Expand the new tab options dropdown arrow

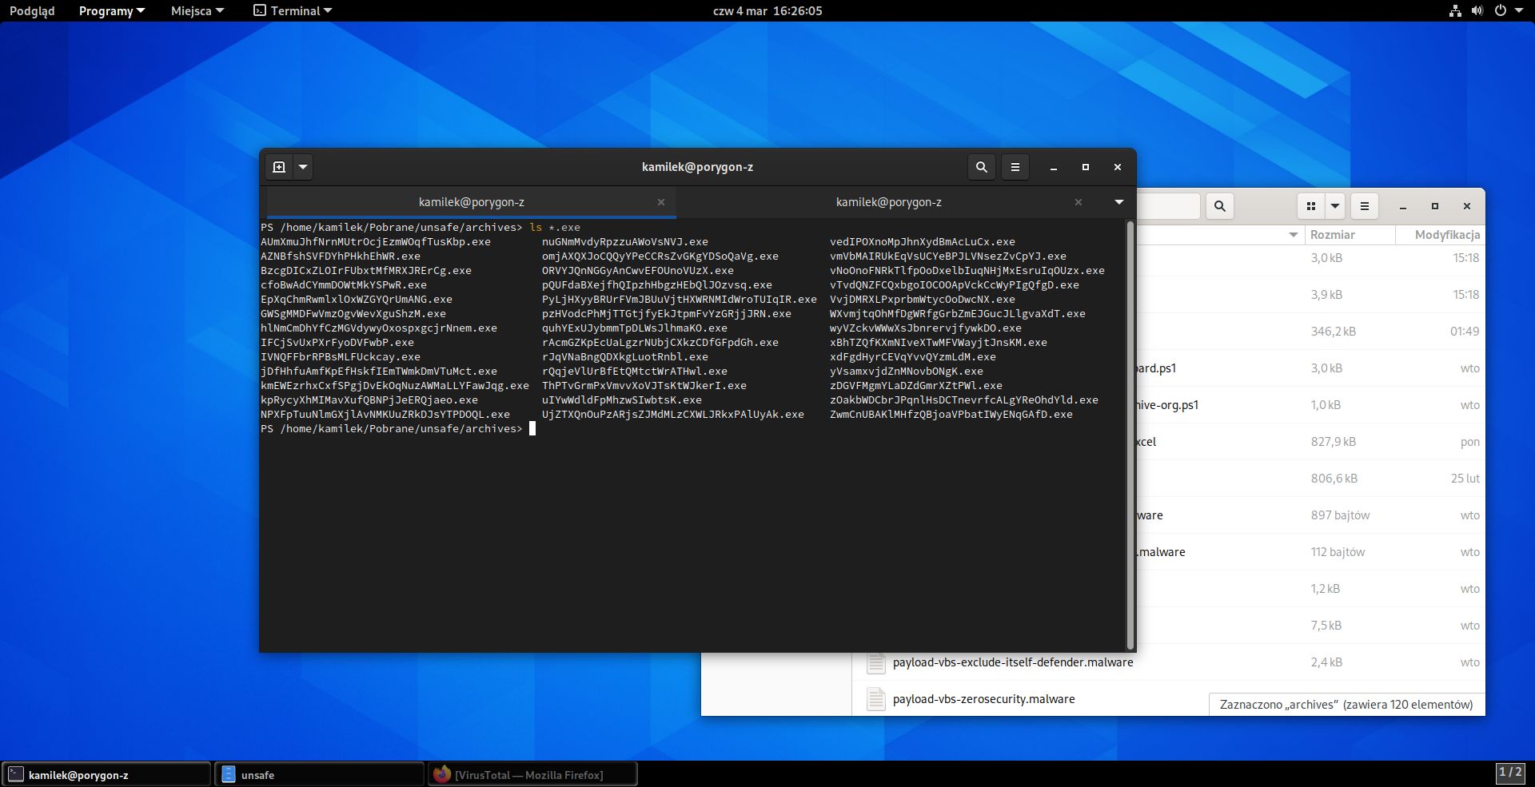point(303,167)
